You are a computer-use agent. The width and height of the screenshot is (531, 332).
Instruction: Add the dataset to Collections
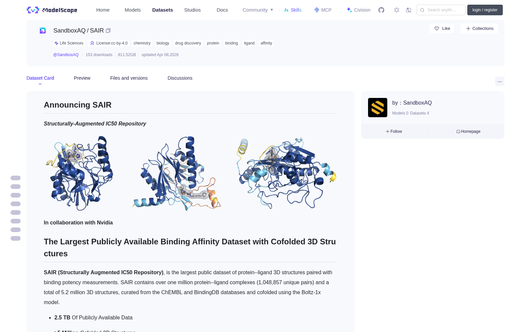tap(479, 29)
